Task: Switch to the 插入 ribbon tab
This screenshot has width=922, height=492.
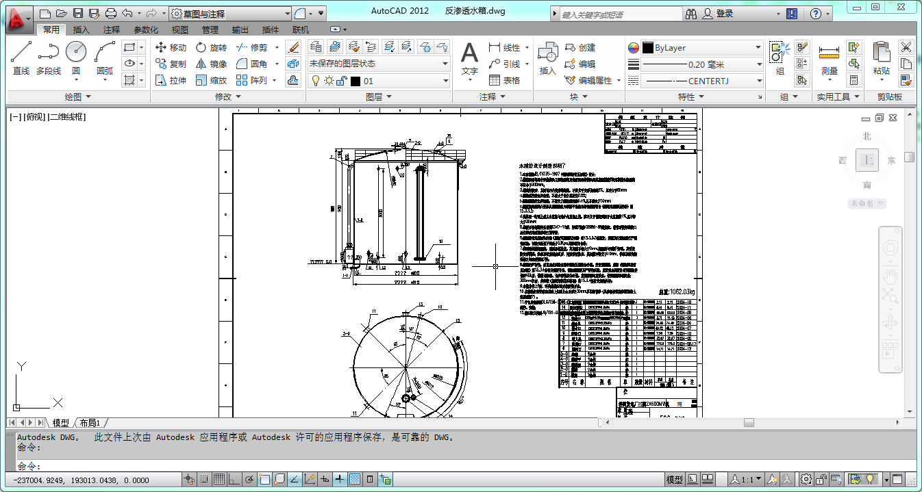Action: (82, 29)
